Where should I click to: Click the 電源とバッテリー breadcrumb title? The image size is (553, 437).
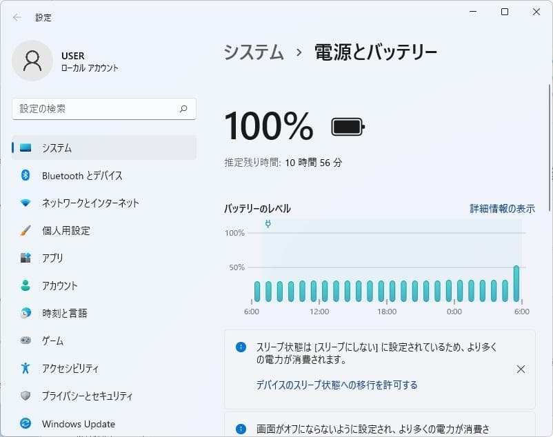coord(376,51)
